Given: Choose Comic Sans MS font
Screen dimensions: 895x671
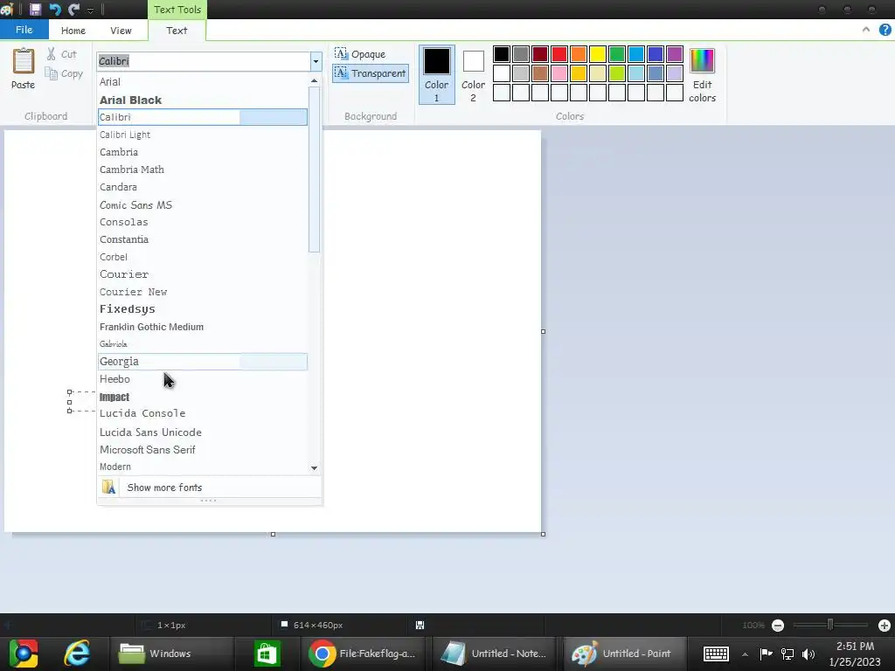Looking at the screenshot, I should tap(203, 204).
